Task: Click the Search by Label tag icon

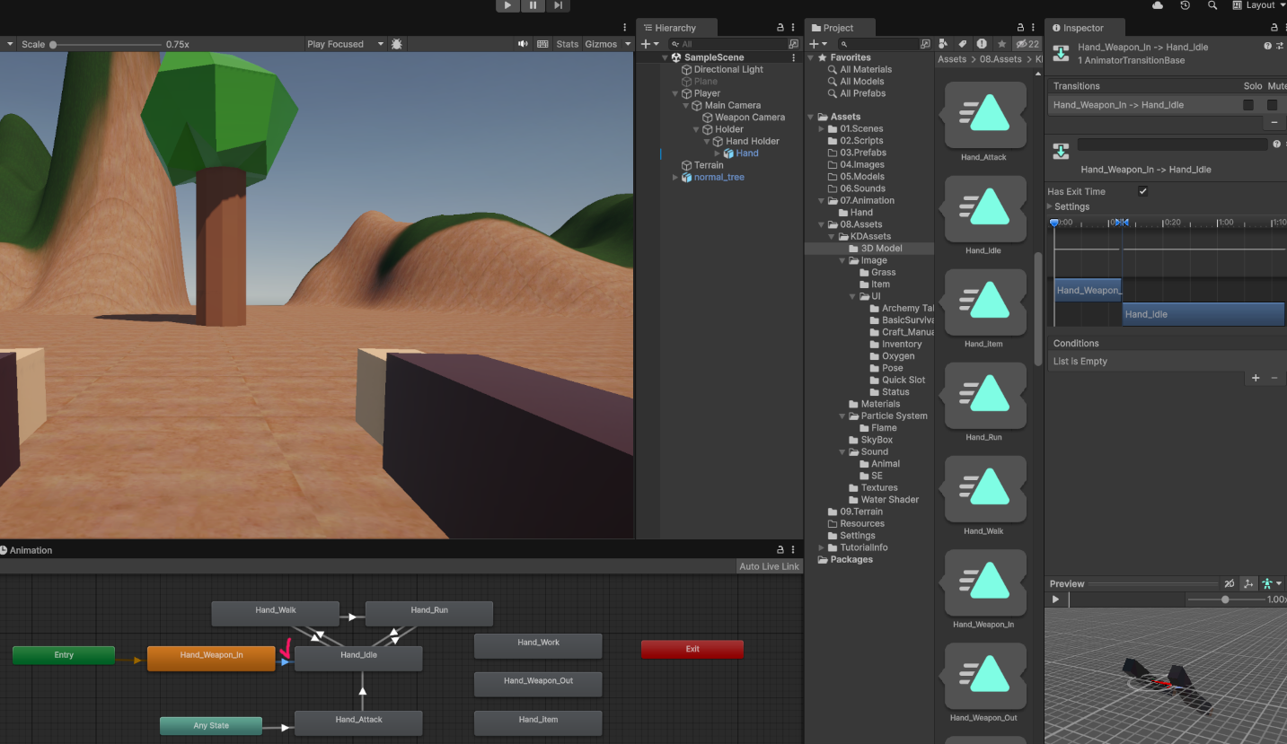Action: [x=963, y=44]
